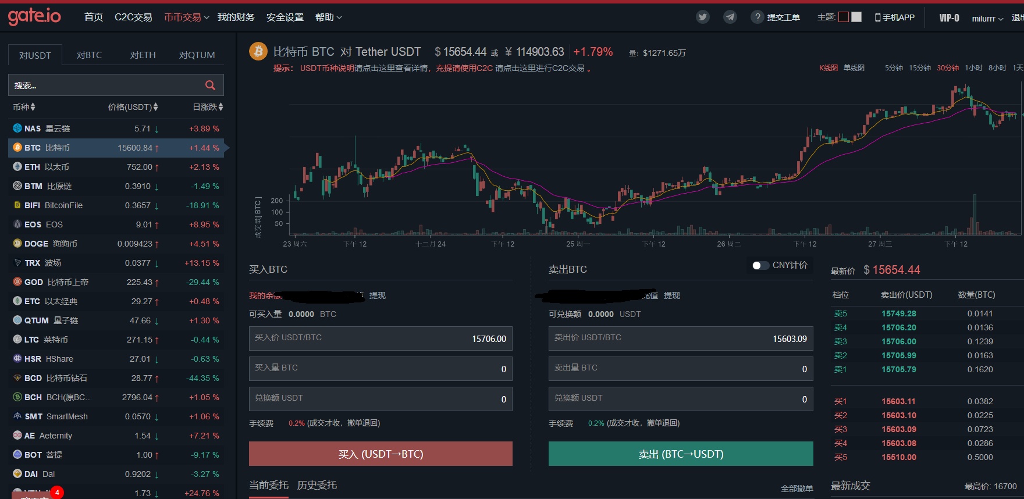Go to 首页 in top menu
Screen dimensions: 1024x499
point(94,17)
